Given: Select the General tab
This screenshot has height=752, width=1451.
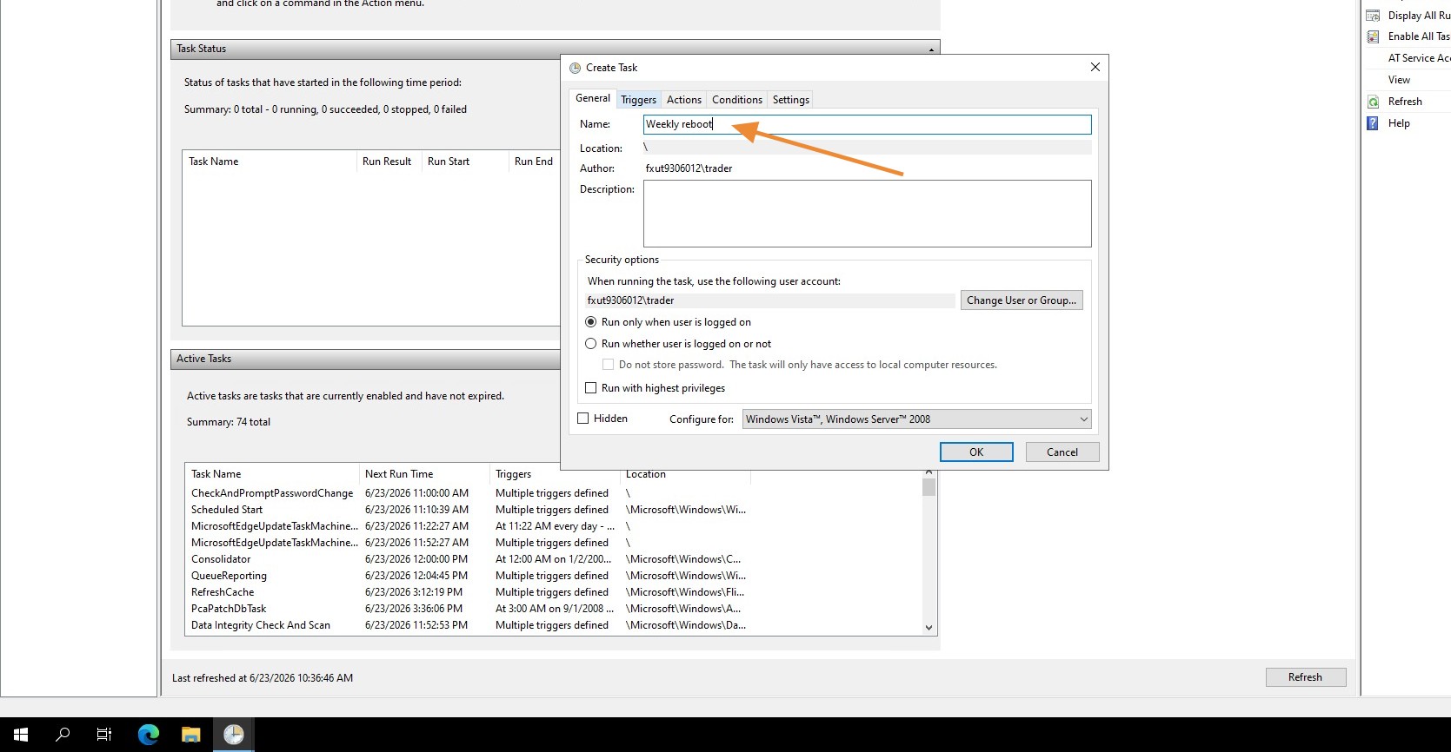Looking at the screenshot, I should (x=593, y=98).
